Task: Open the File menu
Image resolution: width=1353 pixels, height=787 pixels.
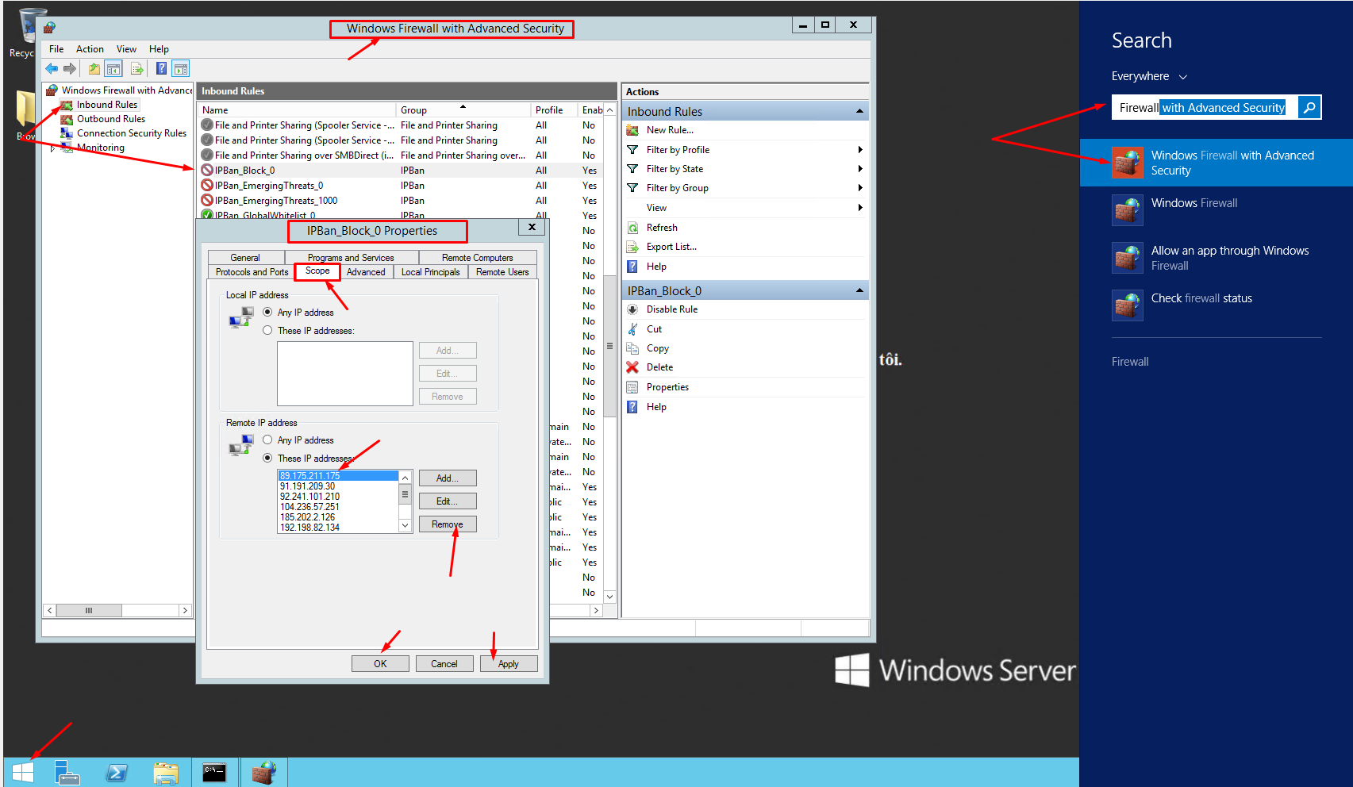Action: click(56, 49)
